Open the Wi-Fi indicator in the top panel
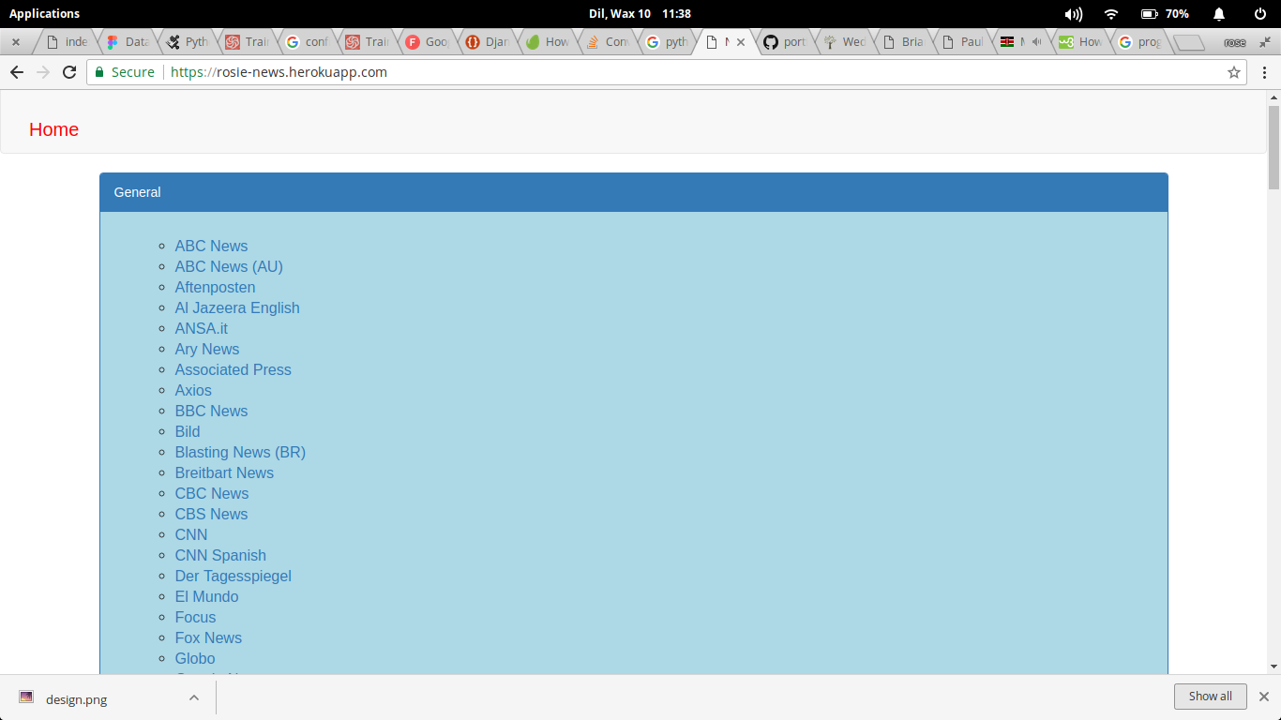The width and height of the screenshot is (1281, 720). [1111, 14]
